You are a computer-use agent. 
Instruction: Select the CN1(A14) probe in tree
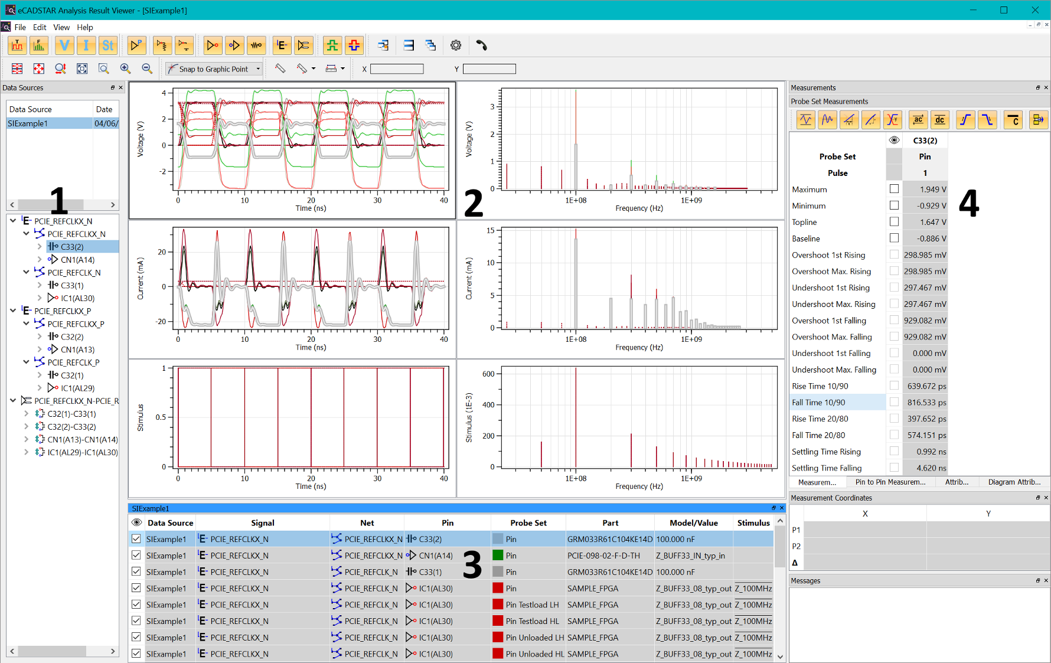(77, 259)
